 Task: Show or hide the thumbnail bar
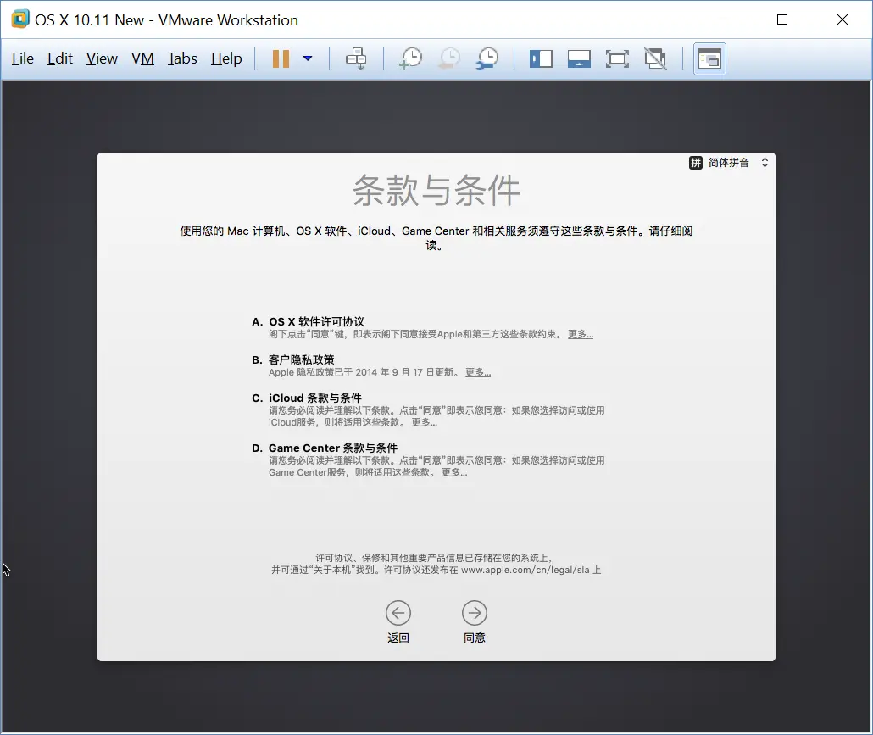pyautogui.click(x=579, y=58)
